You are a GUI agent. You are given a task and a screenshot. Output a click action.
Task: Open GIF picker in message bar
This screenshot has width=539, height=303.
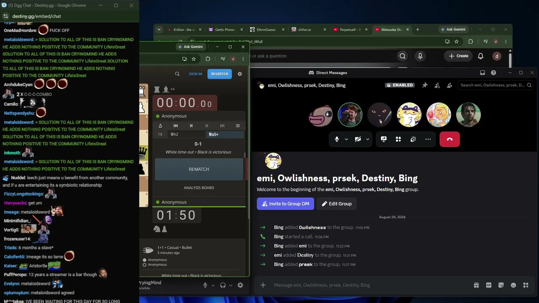pos(489,285)
